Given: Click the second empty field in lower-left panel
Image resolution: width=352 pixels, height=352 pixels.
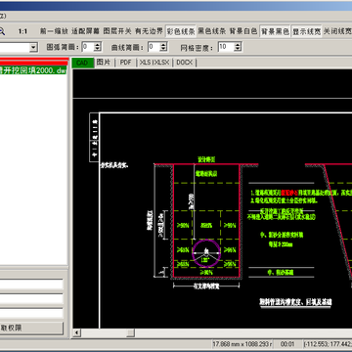Looking at the screenshot, I should pos(31,299).
